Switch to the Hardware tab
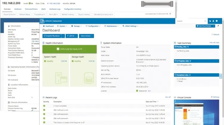The height and width of the screenshot is (125, 224). pyautogui.click(x=18, y=9)
